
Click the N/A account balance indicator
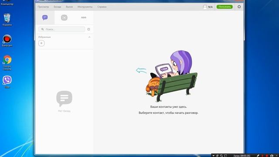point(208,7)
